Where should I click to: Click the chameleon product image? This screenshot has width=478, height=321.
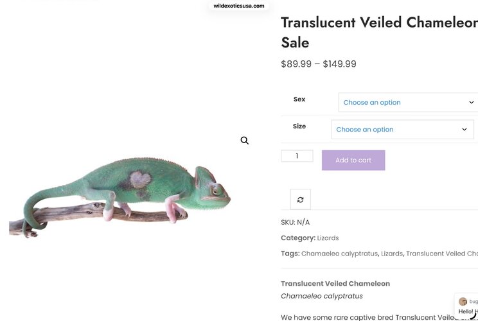click(119, 197)
